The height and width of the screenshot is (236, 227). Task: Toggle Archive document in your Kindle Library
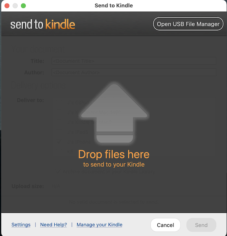point(58,171)
